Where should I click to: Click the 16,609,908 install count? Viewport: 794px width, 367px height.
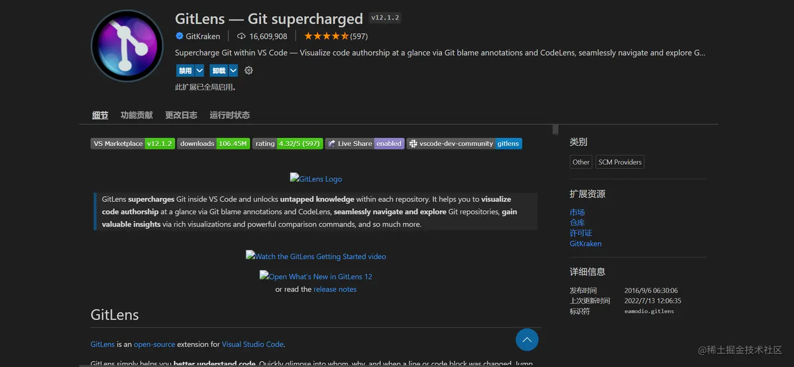pos(268,36)
